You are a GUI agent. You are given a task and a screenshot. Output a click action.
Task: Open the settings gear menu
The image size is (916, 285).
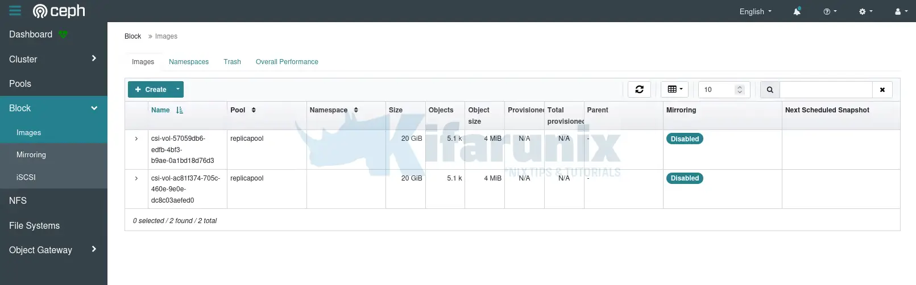coord(865,11)
